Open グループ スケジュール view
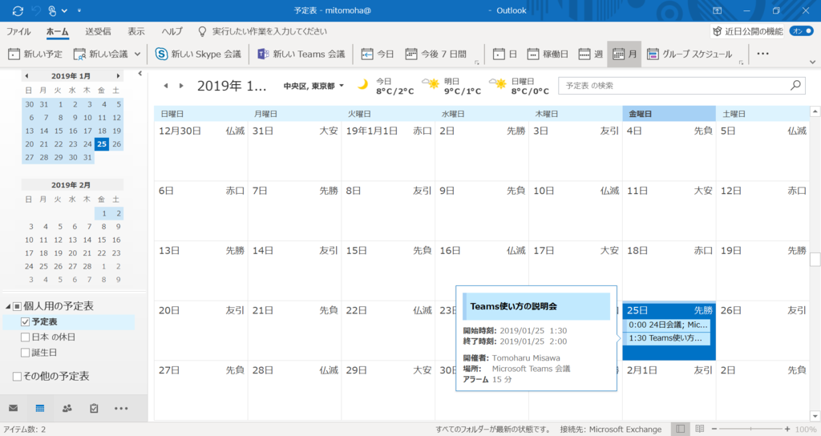 689,54
